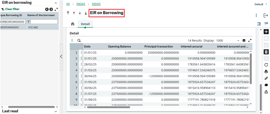Click the Refresh icon in right toolbar
This screenshot has width=270, height=114.
pyautogui.click(x=266, y=65)
